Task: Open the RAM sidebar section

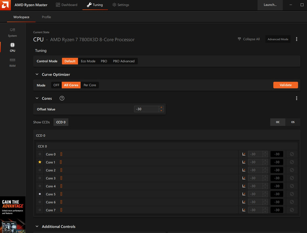Action: (13, 63)
